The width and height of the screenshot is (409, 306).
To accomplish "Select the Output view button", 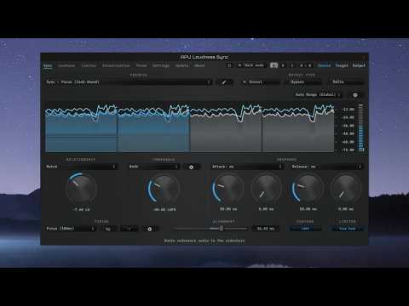I will pyautogui.click(x=359, y=65).
